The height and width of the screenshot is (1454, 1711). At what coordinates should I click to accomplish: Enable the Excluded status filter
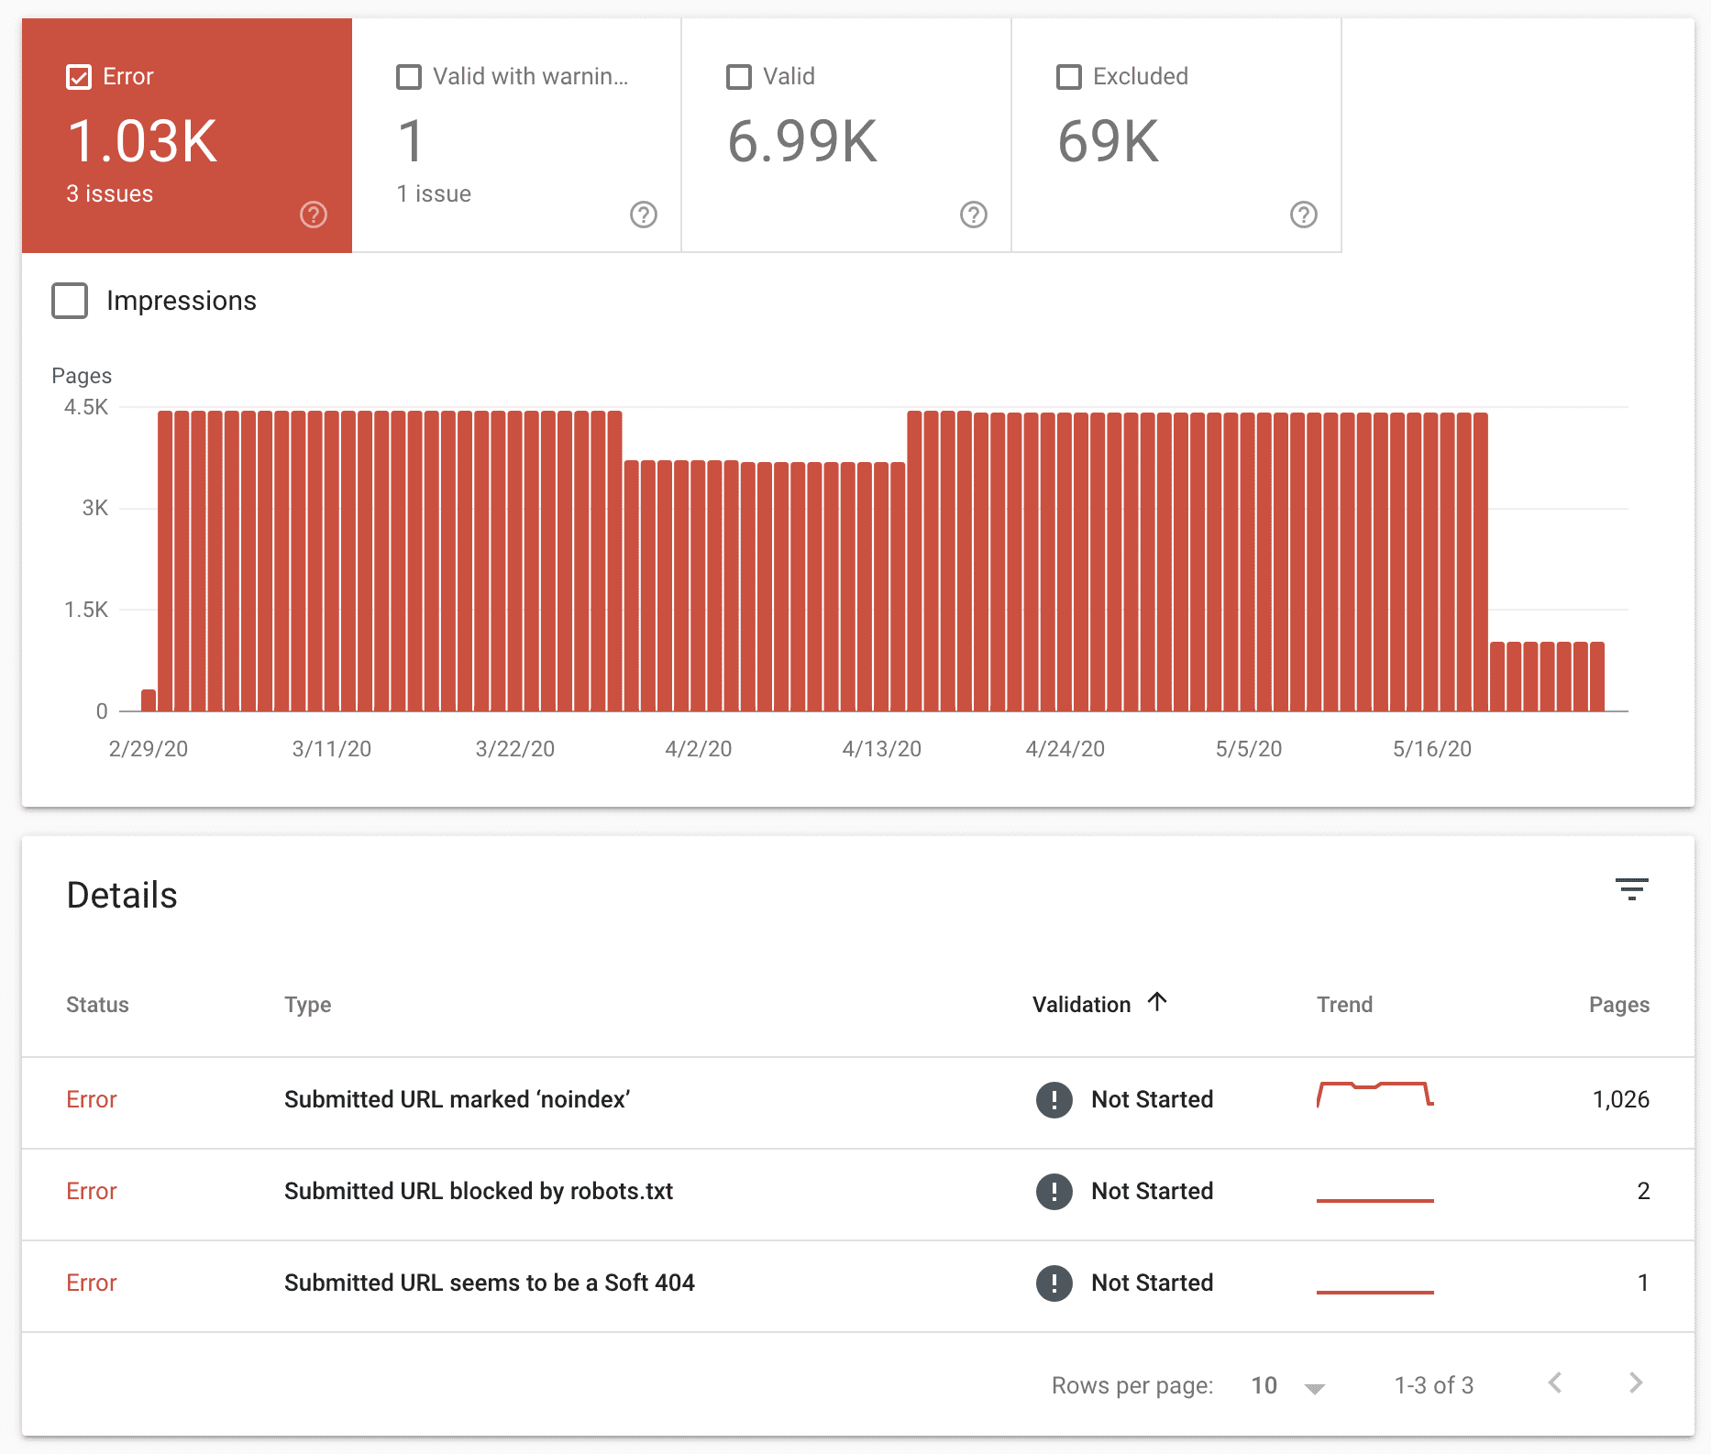point(1066,76)
